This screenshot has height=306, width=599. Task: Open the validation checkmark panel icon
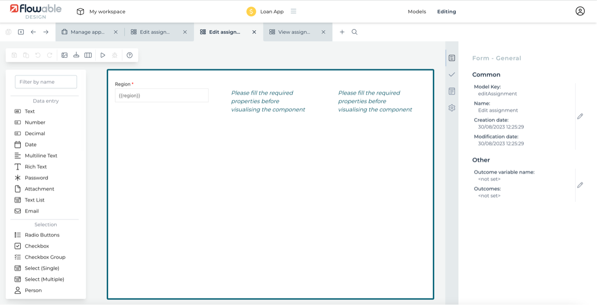452,75
